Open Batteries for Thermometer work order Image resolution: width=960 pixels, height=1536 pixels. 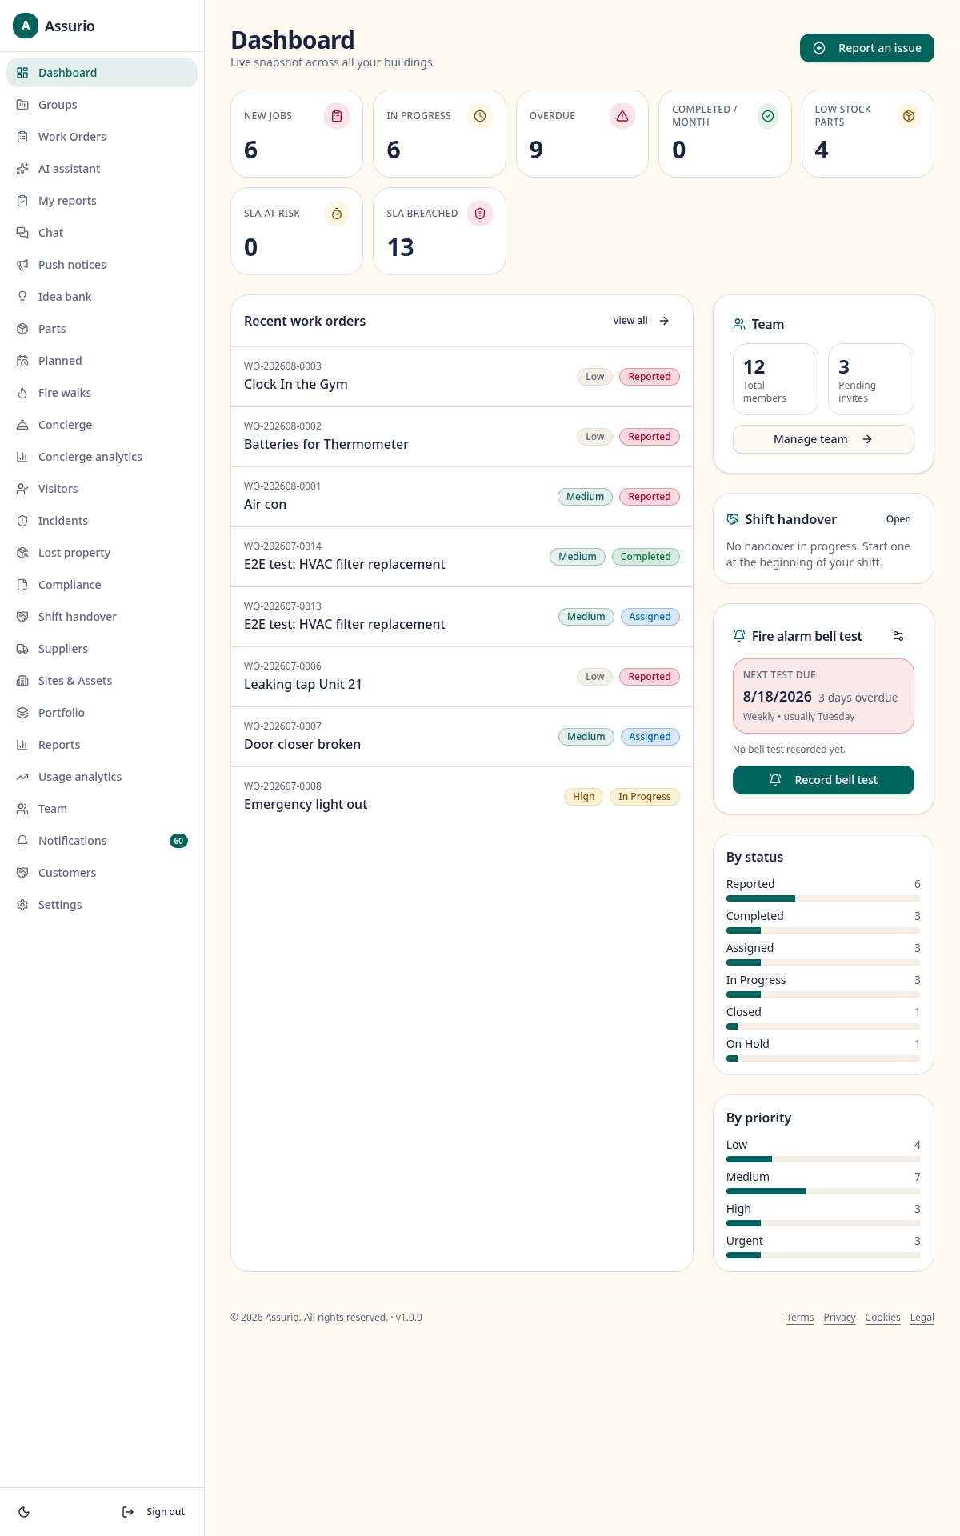(462, 437)
